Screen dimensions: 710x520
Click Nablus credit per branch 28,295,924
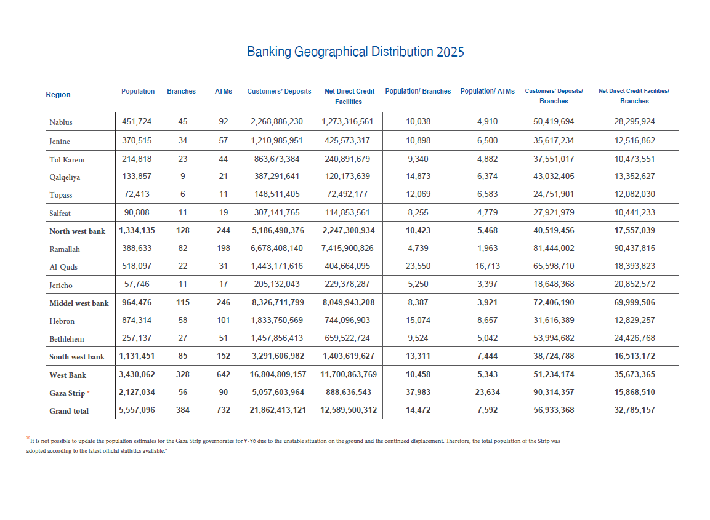point(634,121)
